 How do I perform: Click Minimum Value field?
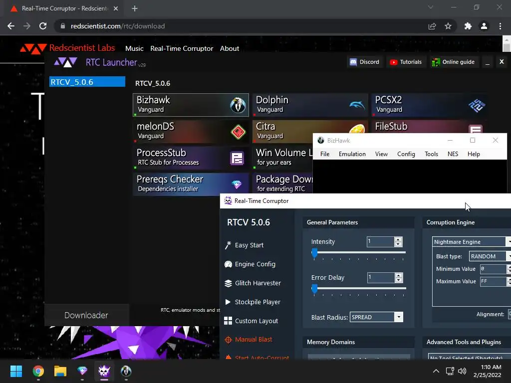[x=493, y=269]
